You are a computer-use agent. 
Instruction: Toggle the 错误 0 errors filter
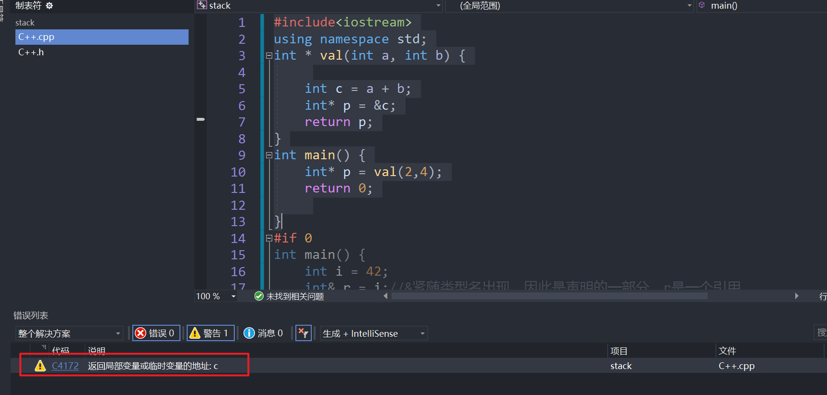click(156, 333)
